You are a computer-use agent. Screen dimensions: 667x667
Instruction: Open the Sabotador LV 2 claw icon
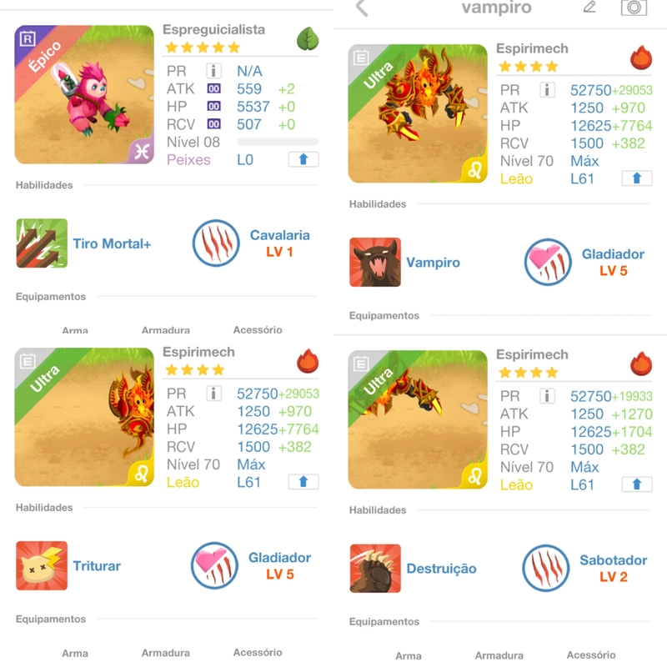pos(546,568)
